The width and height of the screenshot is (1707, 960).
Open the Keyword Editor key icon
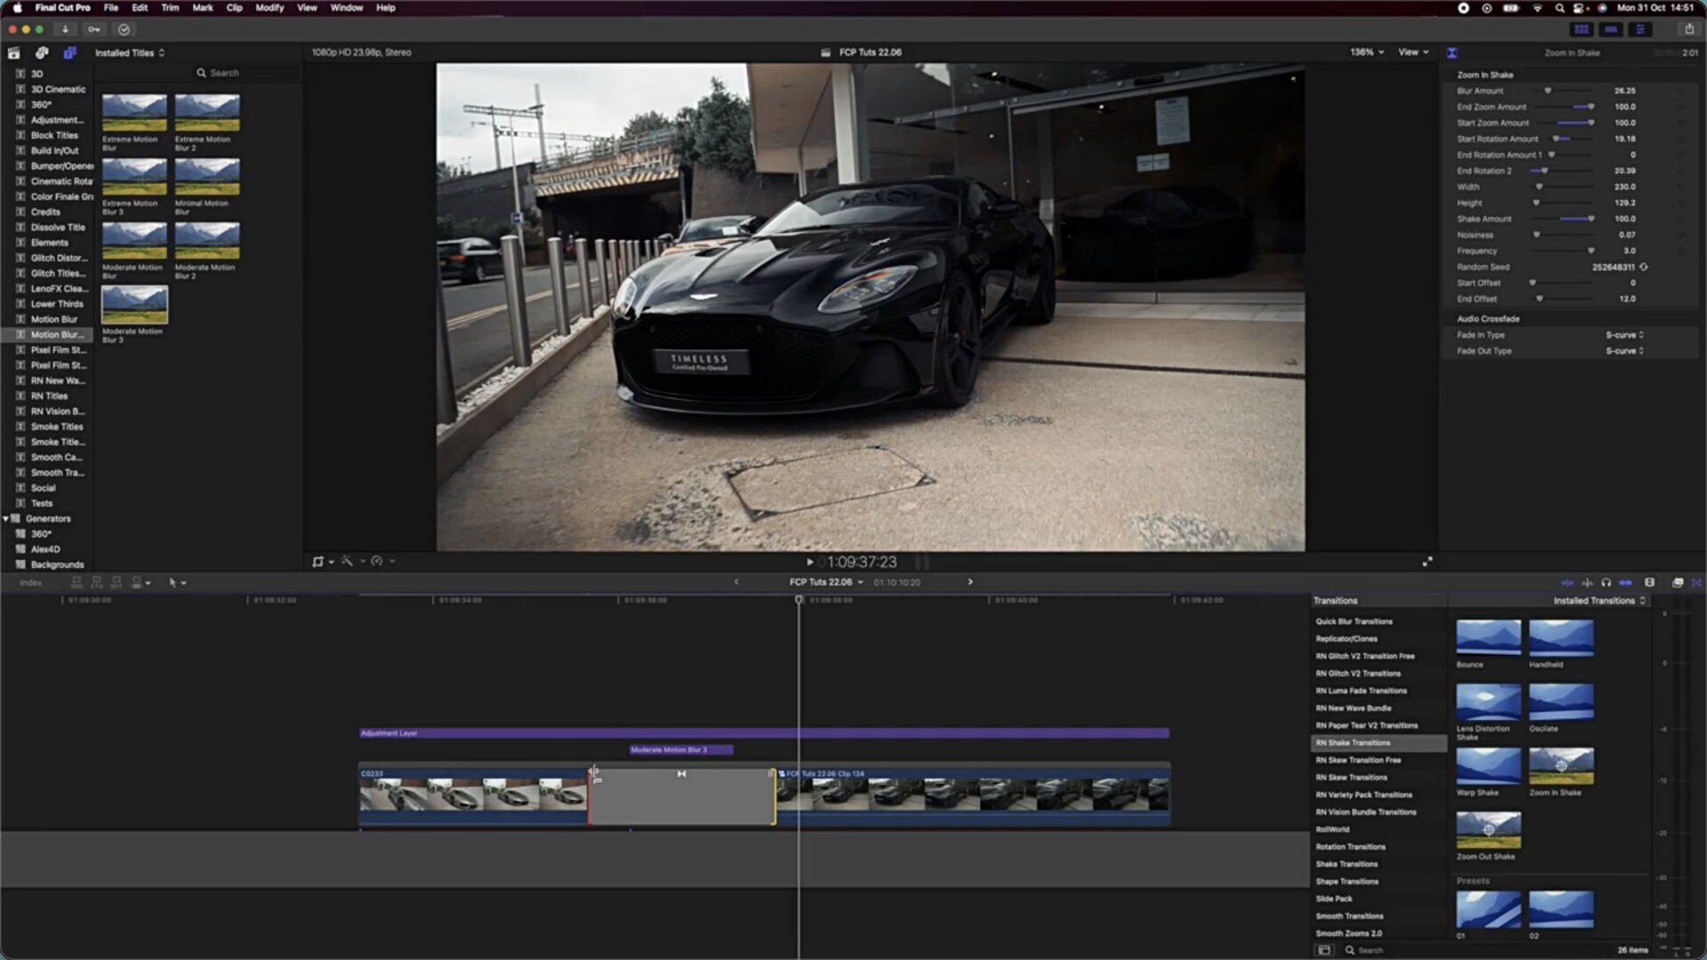click(x=93, y=29)
